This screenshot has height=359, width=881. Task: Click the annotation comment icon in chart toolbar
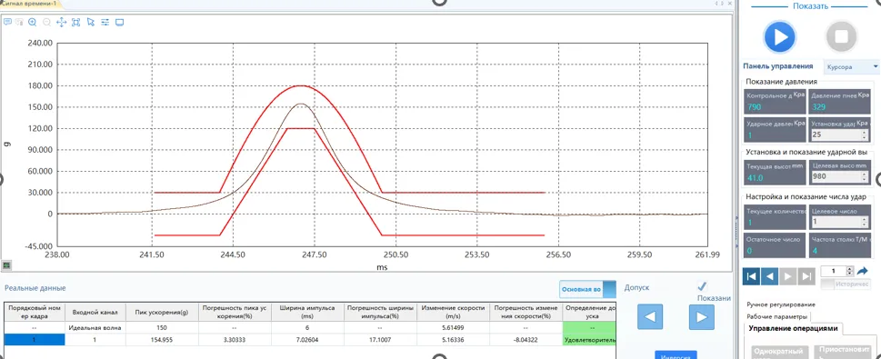point(8,23)
